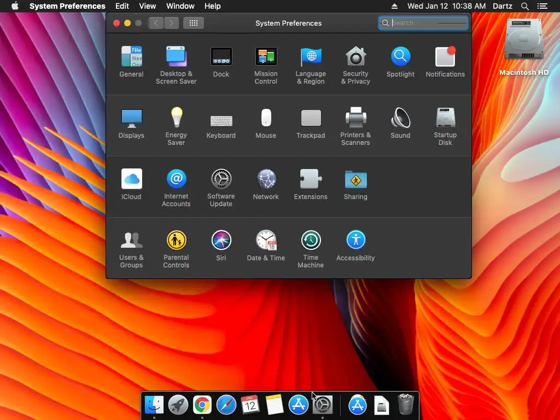
Task: Open the Applications folder in Dock
Action: pos(358,405)
